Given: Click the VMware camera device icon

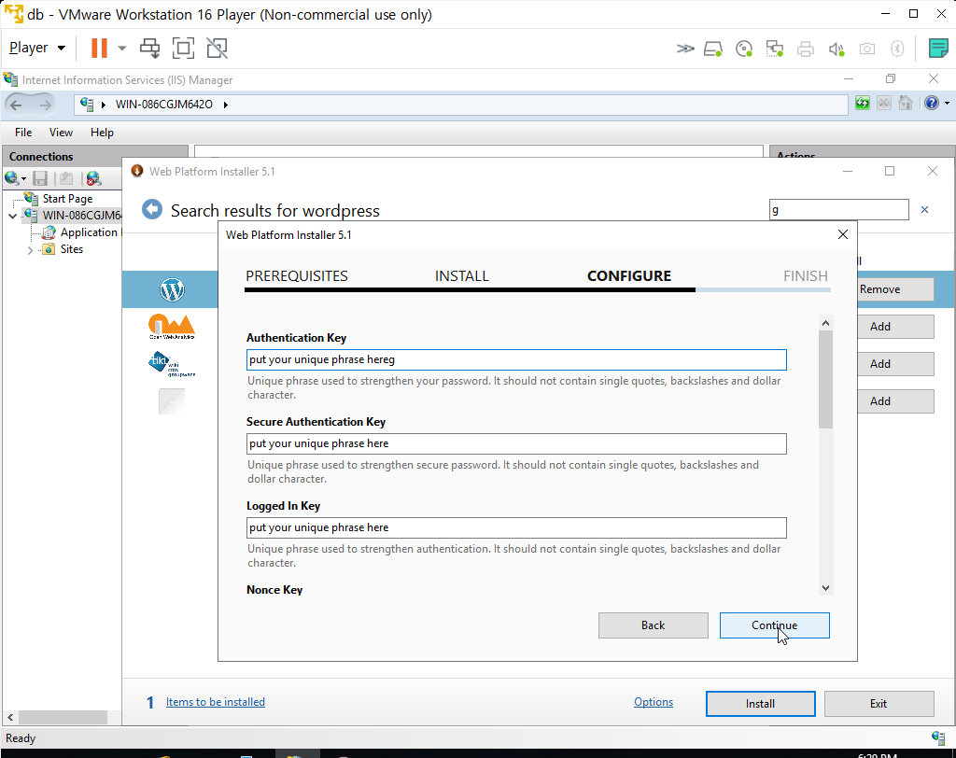Looking at the screenshot, I should (x=867, y=49).
